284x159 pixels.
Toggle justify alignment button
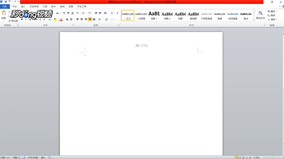pyautogui.click(x=90, y=19)
